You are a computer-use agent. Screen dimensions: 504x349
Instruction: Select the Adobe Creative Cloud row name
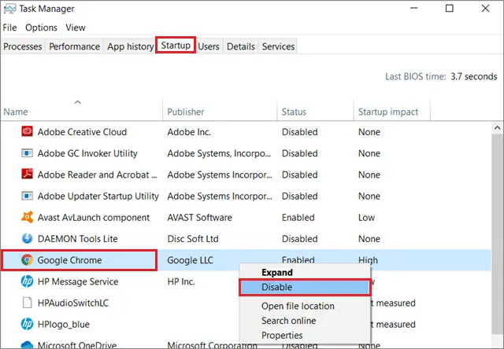[82, 132]
